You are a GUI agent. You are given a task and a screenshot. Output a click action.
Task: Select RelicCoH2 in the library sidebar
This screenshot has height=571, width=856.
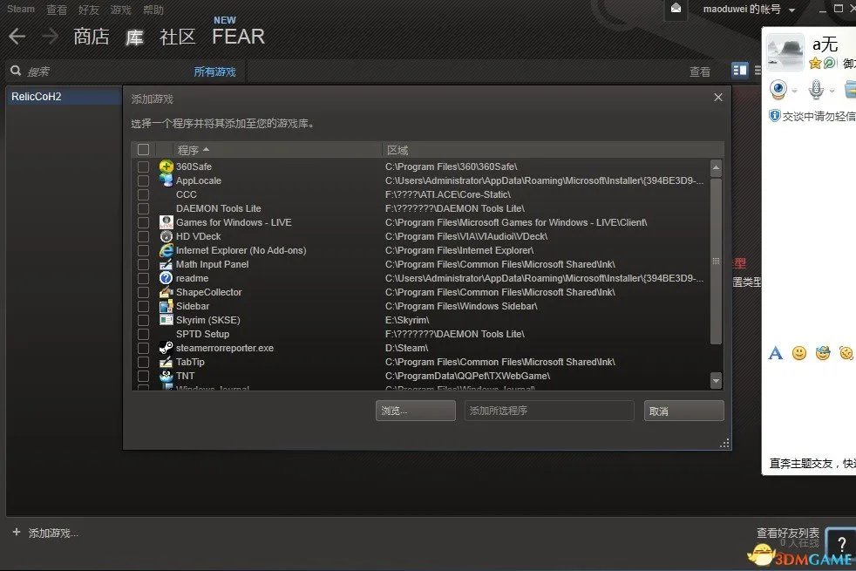pos(36,97)
